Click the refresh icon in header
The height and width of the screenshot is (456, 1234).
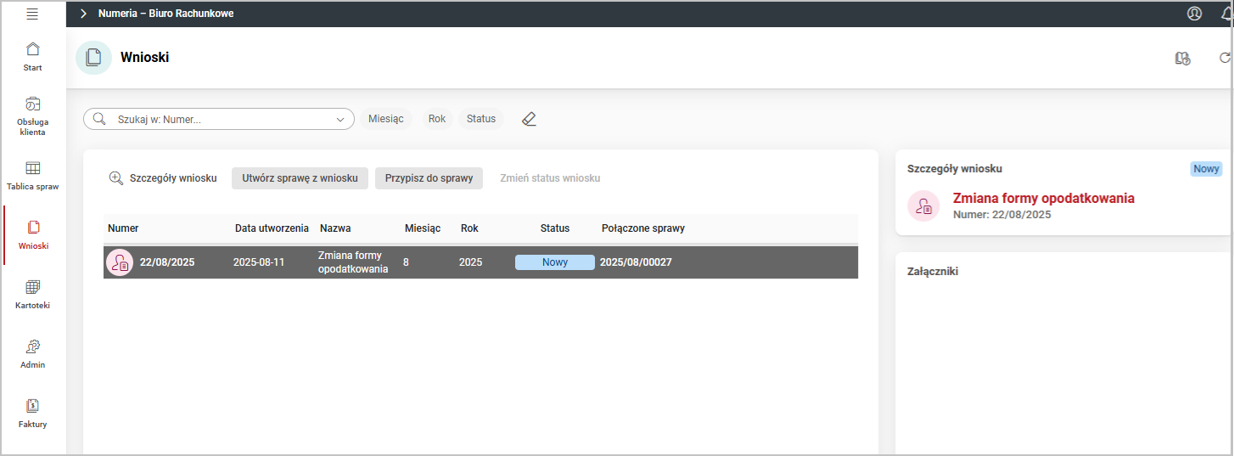1225,58
